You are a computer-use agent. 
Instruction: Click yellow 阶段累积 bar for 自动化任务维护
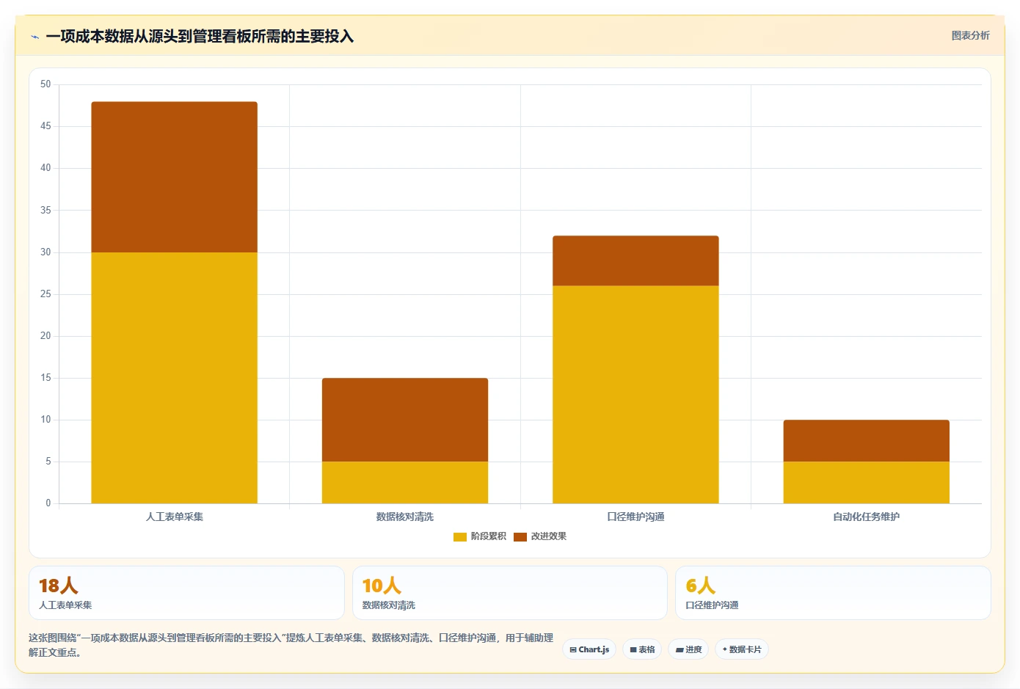click(867, 483)
